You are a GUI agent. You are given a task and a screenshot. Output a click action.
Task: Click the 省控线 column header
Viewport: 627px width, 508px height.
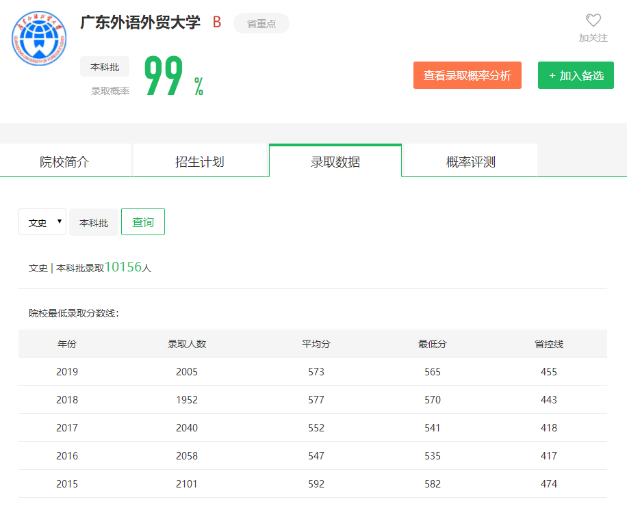click(x=549, y=344)
